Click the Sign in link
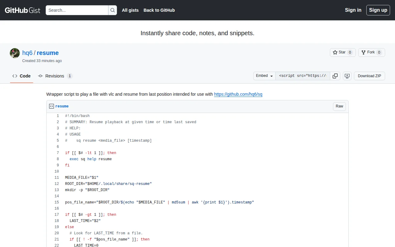Image resolution: width=395 pixels, height=247 pixels. click(x=353, y=10)
